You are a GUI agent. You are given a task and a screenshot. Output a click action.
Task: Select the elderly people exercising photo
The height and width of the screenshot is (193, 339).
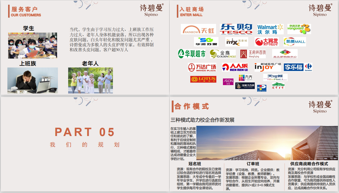click(x=90, y=80)
